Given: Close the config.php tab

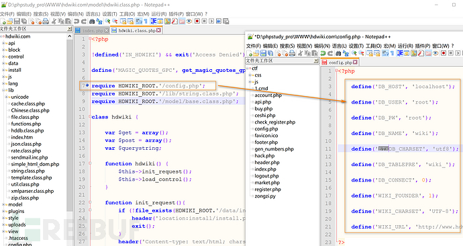Looking at the screenshot, I should tap(355, 63).
